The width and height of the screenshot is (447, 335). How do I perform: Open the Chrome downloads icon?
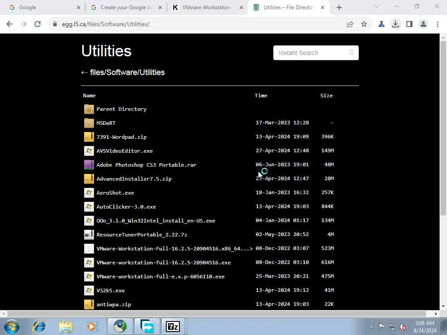395,24
